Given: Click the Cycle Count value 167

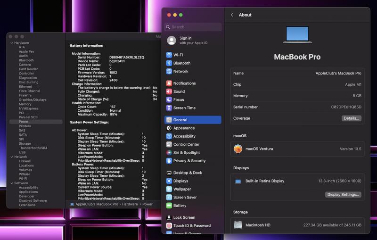Looking at the screenshot, I should (113, 107).
